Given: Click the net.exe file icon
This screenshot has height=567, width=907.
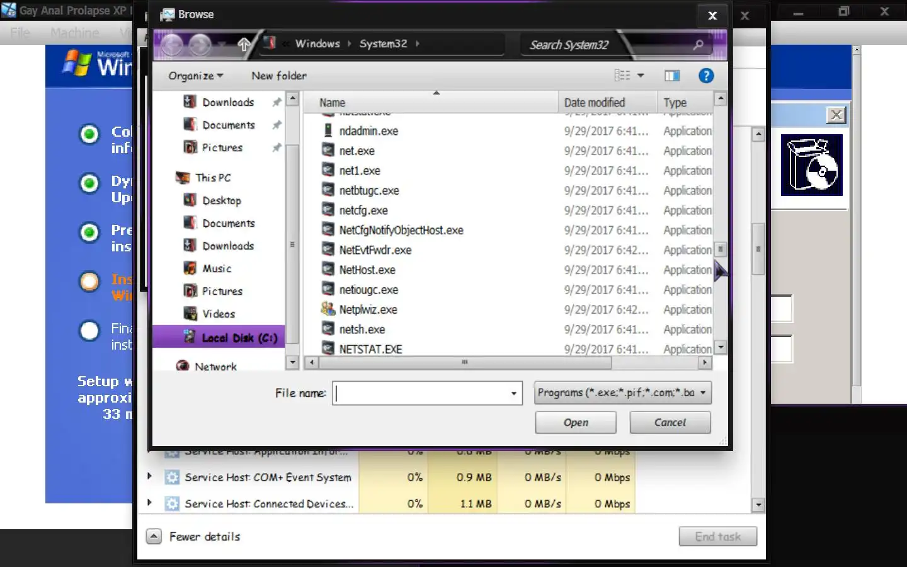Looking at the screenshot, I should point(328,151).
